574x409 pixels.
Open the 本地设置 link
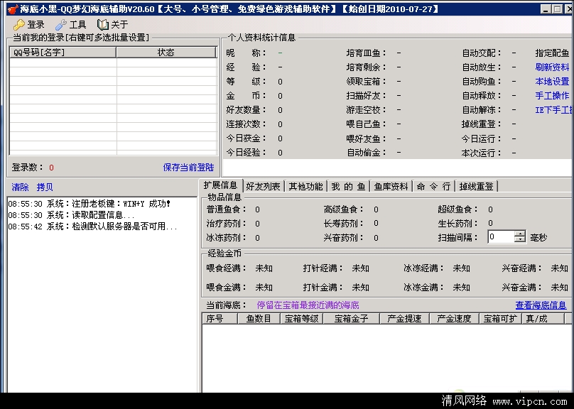coord(552,82)
